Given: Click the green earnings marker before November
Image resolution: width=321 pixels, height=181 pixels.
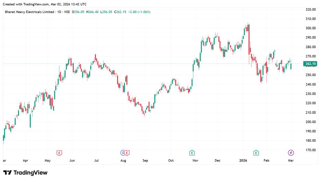Looking at the screenshot, I should [x=192, y=153].
